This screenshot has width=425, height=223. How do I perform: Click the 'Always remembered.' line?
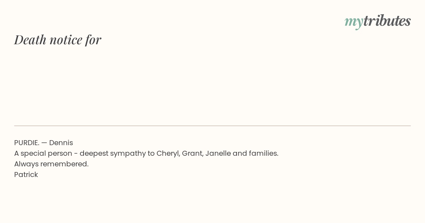click(51, 164)
